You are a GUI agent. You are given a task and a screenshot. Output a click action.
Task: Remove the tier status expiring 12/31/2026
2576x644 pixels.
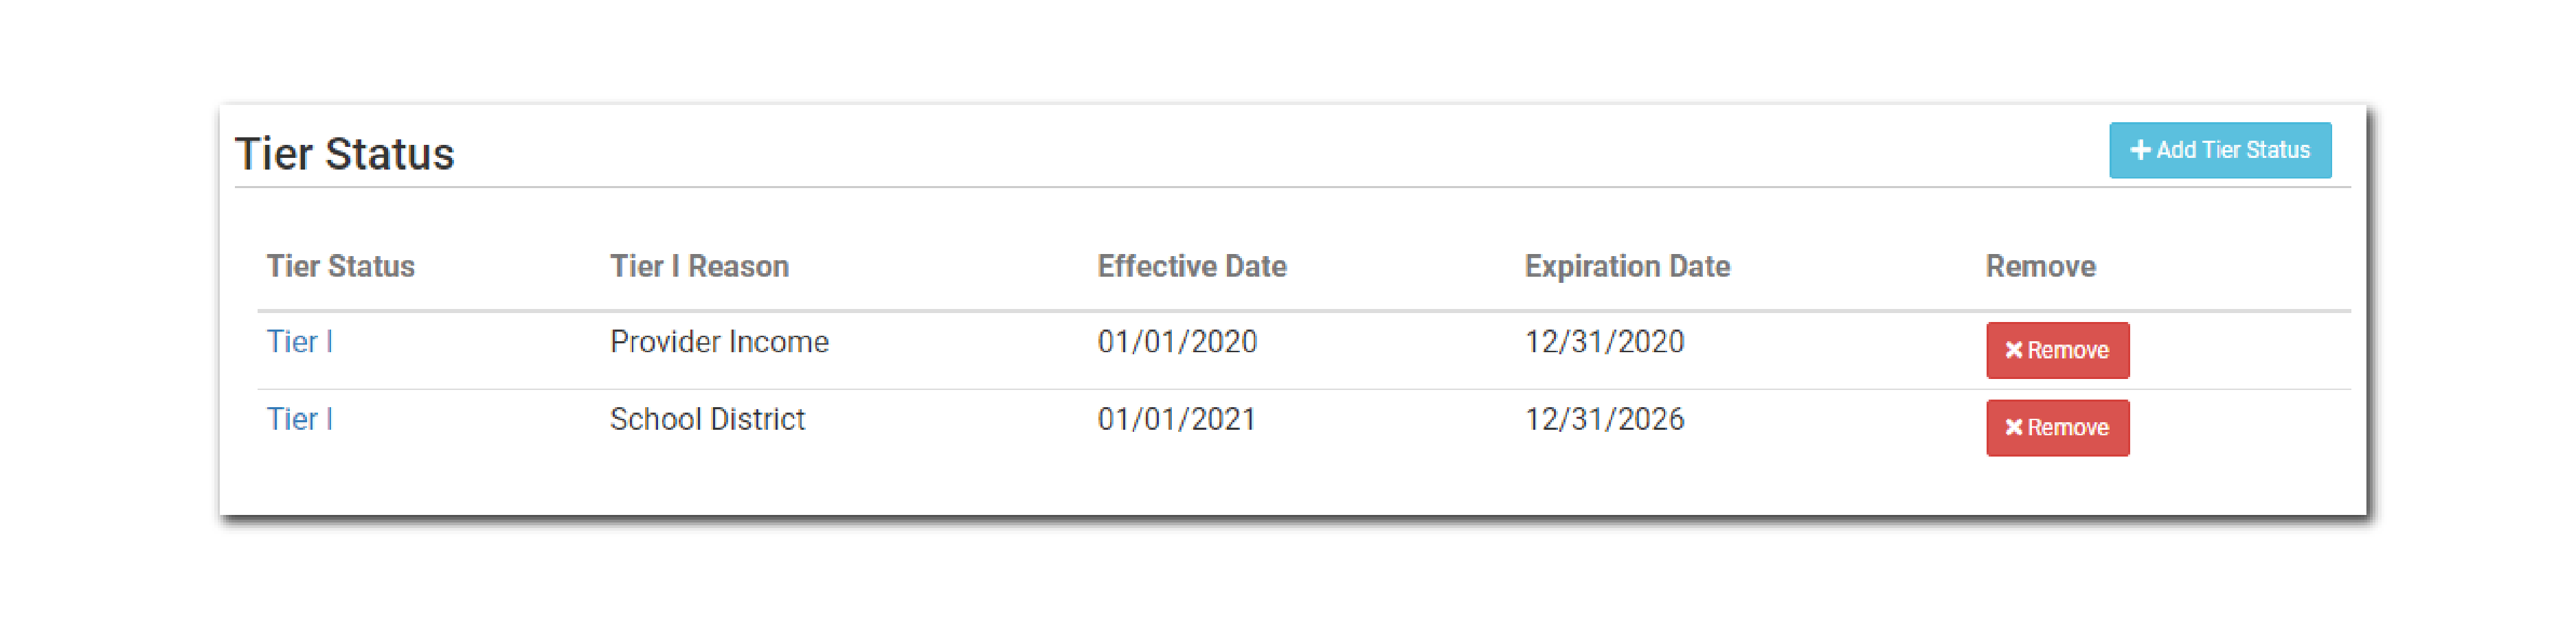pyautogui.click(x=2057, y=427)
